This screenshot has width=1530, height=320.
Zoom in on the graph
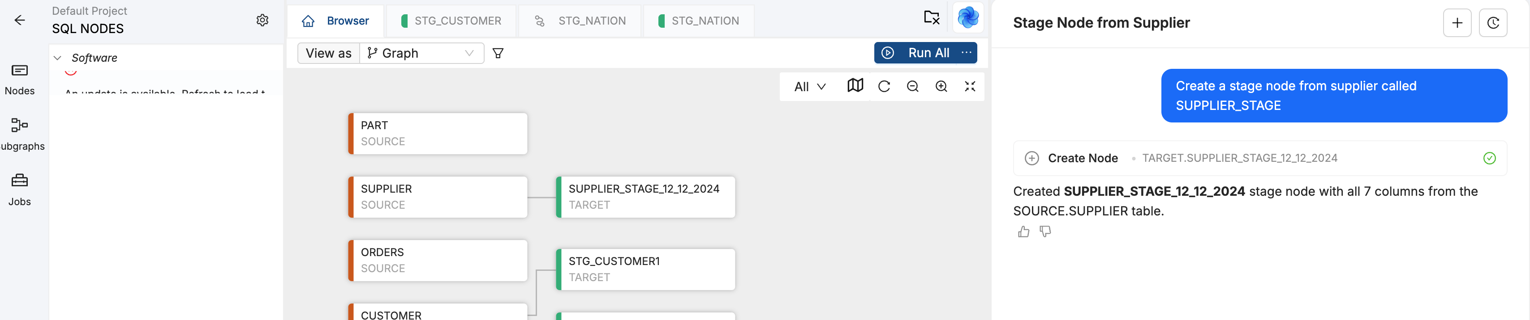941,86
